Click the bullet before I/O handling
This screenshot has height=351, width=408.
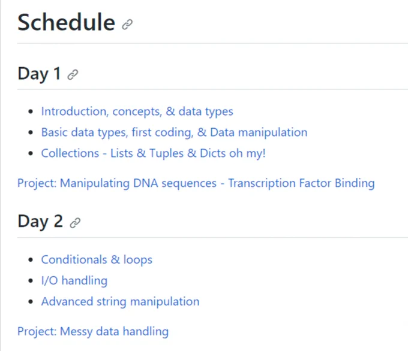(31, 281)
